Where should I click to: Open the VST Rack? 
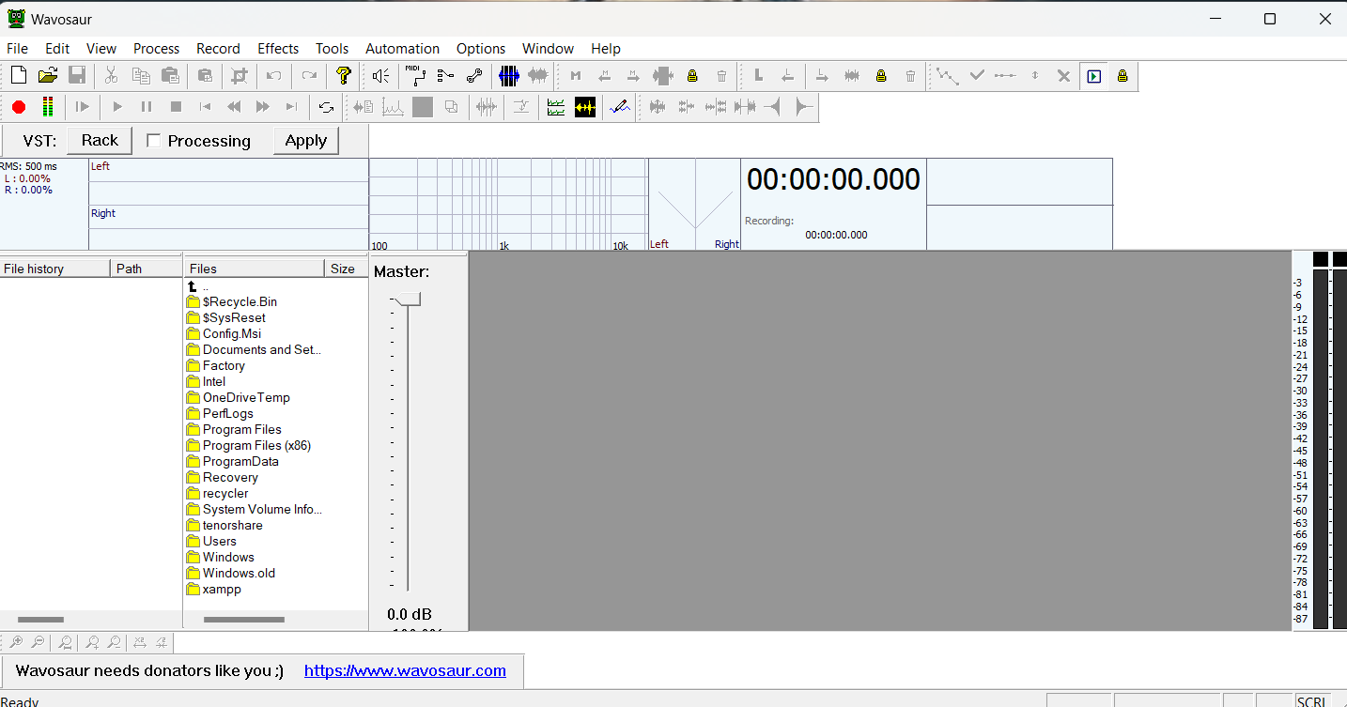coord(100,140)
